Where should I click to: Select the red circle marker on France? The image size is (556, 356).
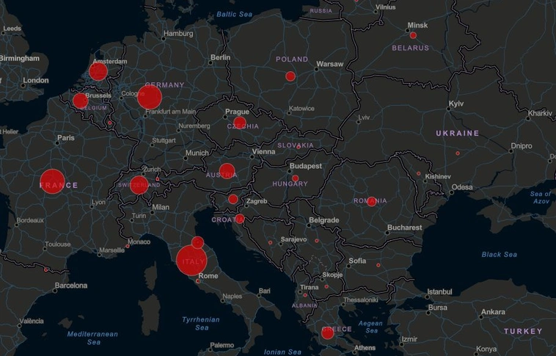coord(52,181)
